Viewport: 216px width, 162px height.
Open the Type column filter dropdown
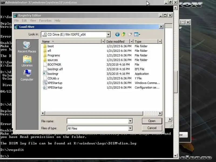pos(160,42)
